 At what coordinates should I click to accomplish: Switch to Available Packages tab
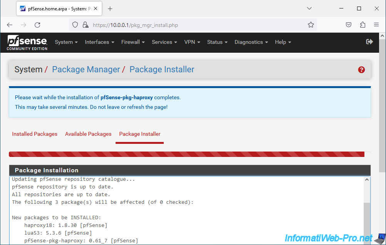(x=88, y=134)
